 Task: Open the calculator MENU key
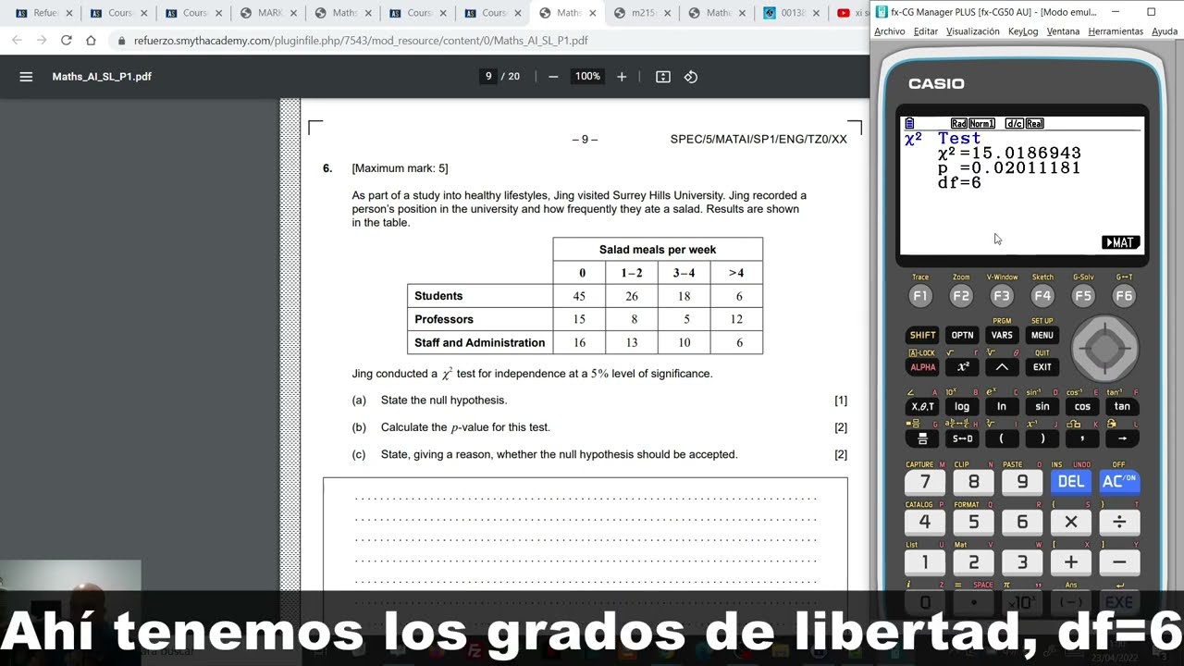[1042, 335]
